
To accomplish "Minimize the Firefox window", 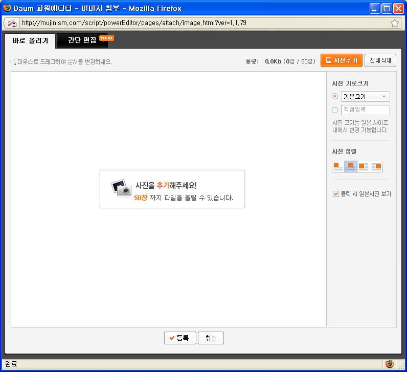I will (375, 9).
